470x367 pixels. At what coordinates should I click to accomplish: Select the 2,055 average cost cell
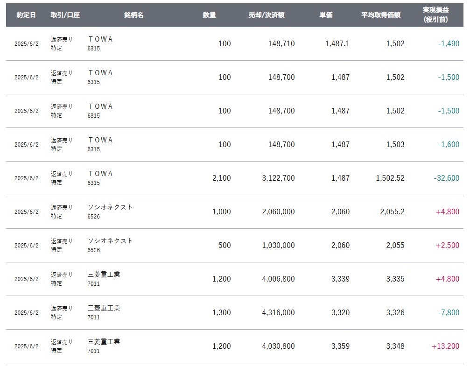point(395,245)
